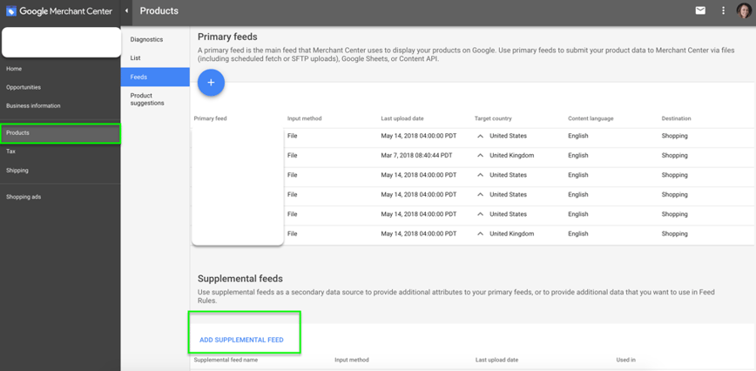
Task: Navigate to Shipping in the sidebar
Action: (x=17, y=171)
